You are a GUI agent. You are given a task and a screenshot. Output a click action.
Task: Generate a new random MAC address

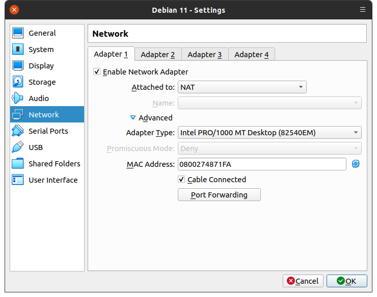pos(356,164)
